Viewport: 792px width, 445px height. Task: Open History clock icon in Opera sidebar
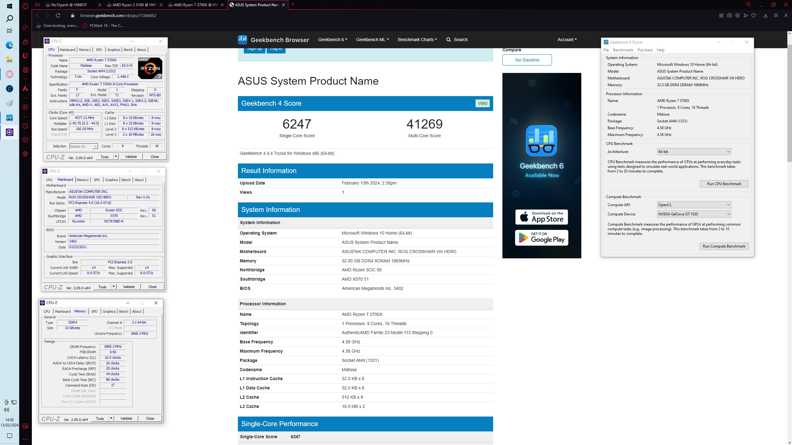point(25,126)
